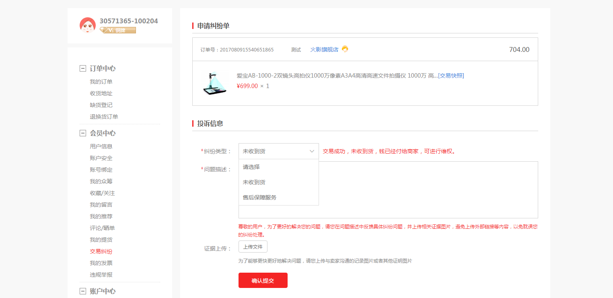Open 用户信息 in sidebar

[101, 146]
